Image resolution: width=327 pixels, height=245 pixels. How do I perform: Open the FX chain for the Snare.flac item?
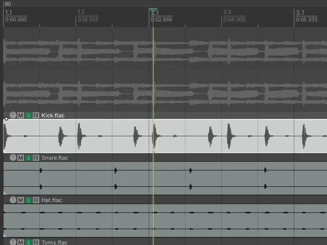pos(36,158)
